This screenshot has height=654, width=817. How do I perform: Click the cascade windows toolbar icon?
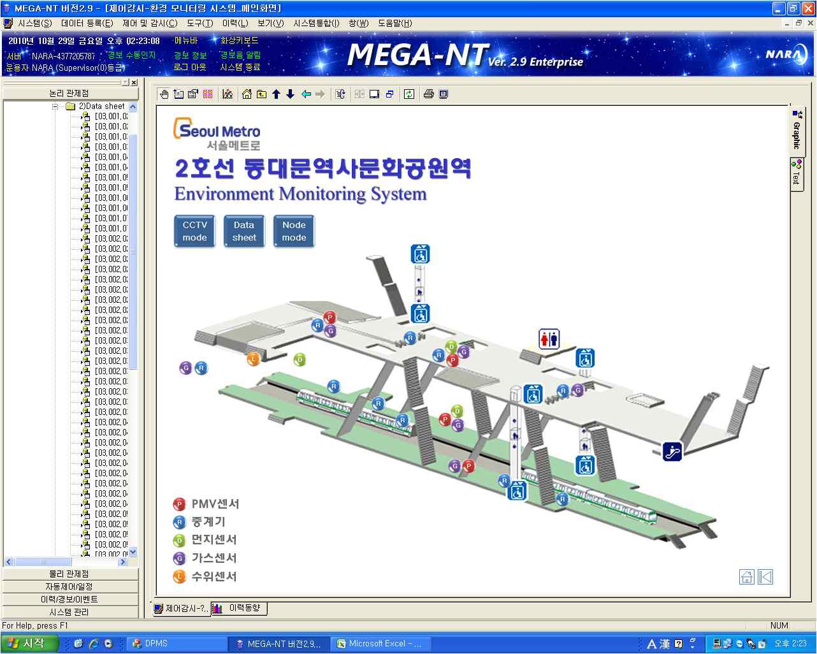[x=389, y=94]
